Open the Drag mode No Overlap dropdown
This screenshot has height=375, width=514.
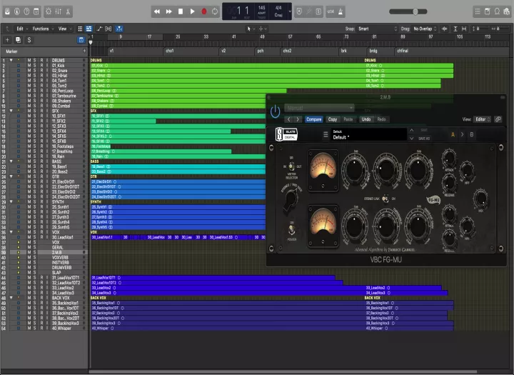pos(425,29)
